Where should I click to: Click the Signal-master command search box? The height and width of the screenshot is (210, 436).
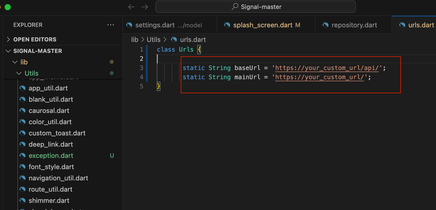255,7
